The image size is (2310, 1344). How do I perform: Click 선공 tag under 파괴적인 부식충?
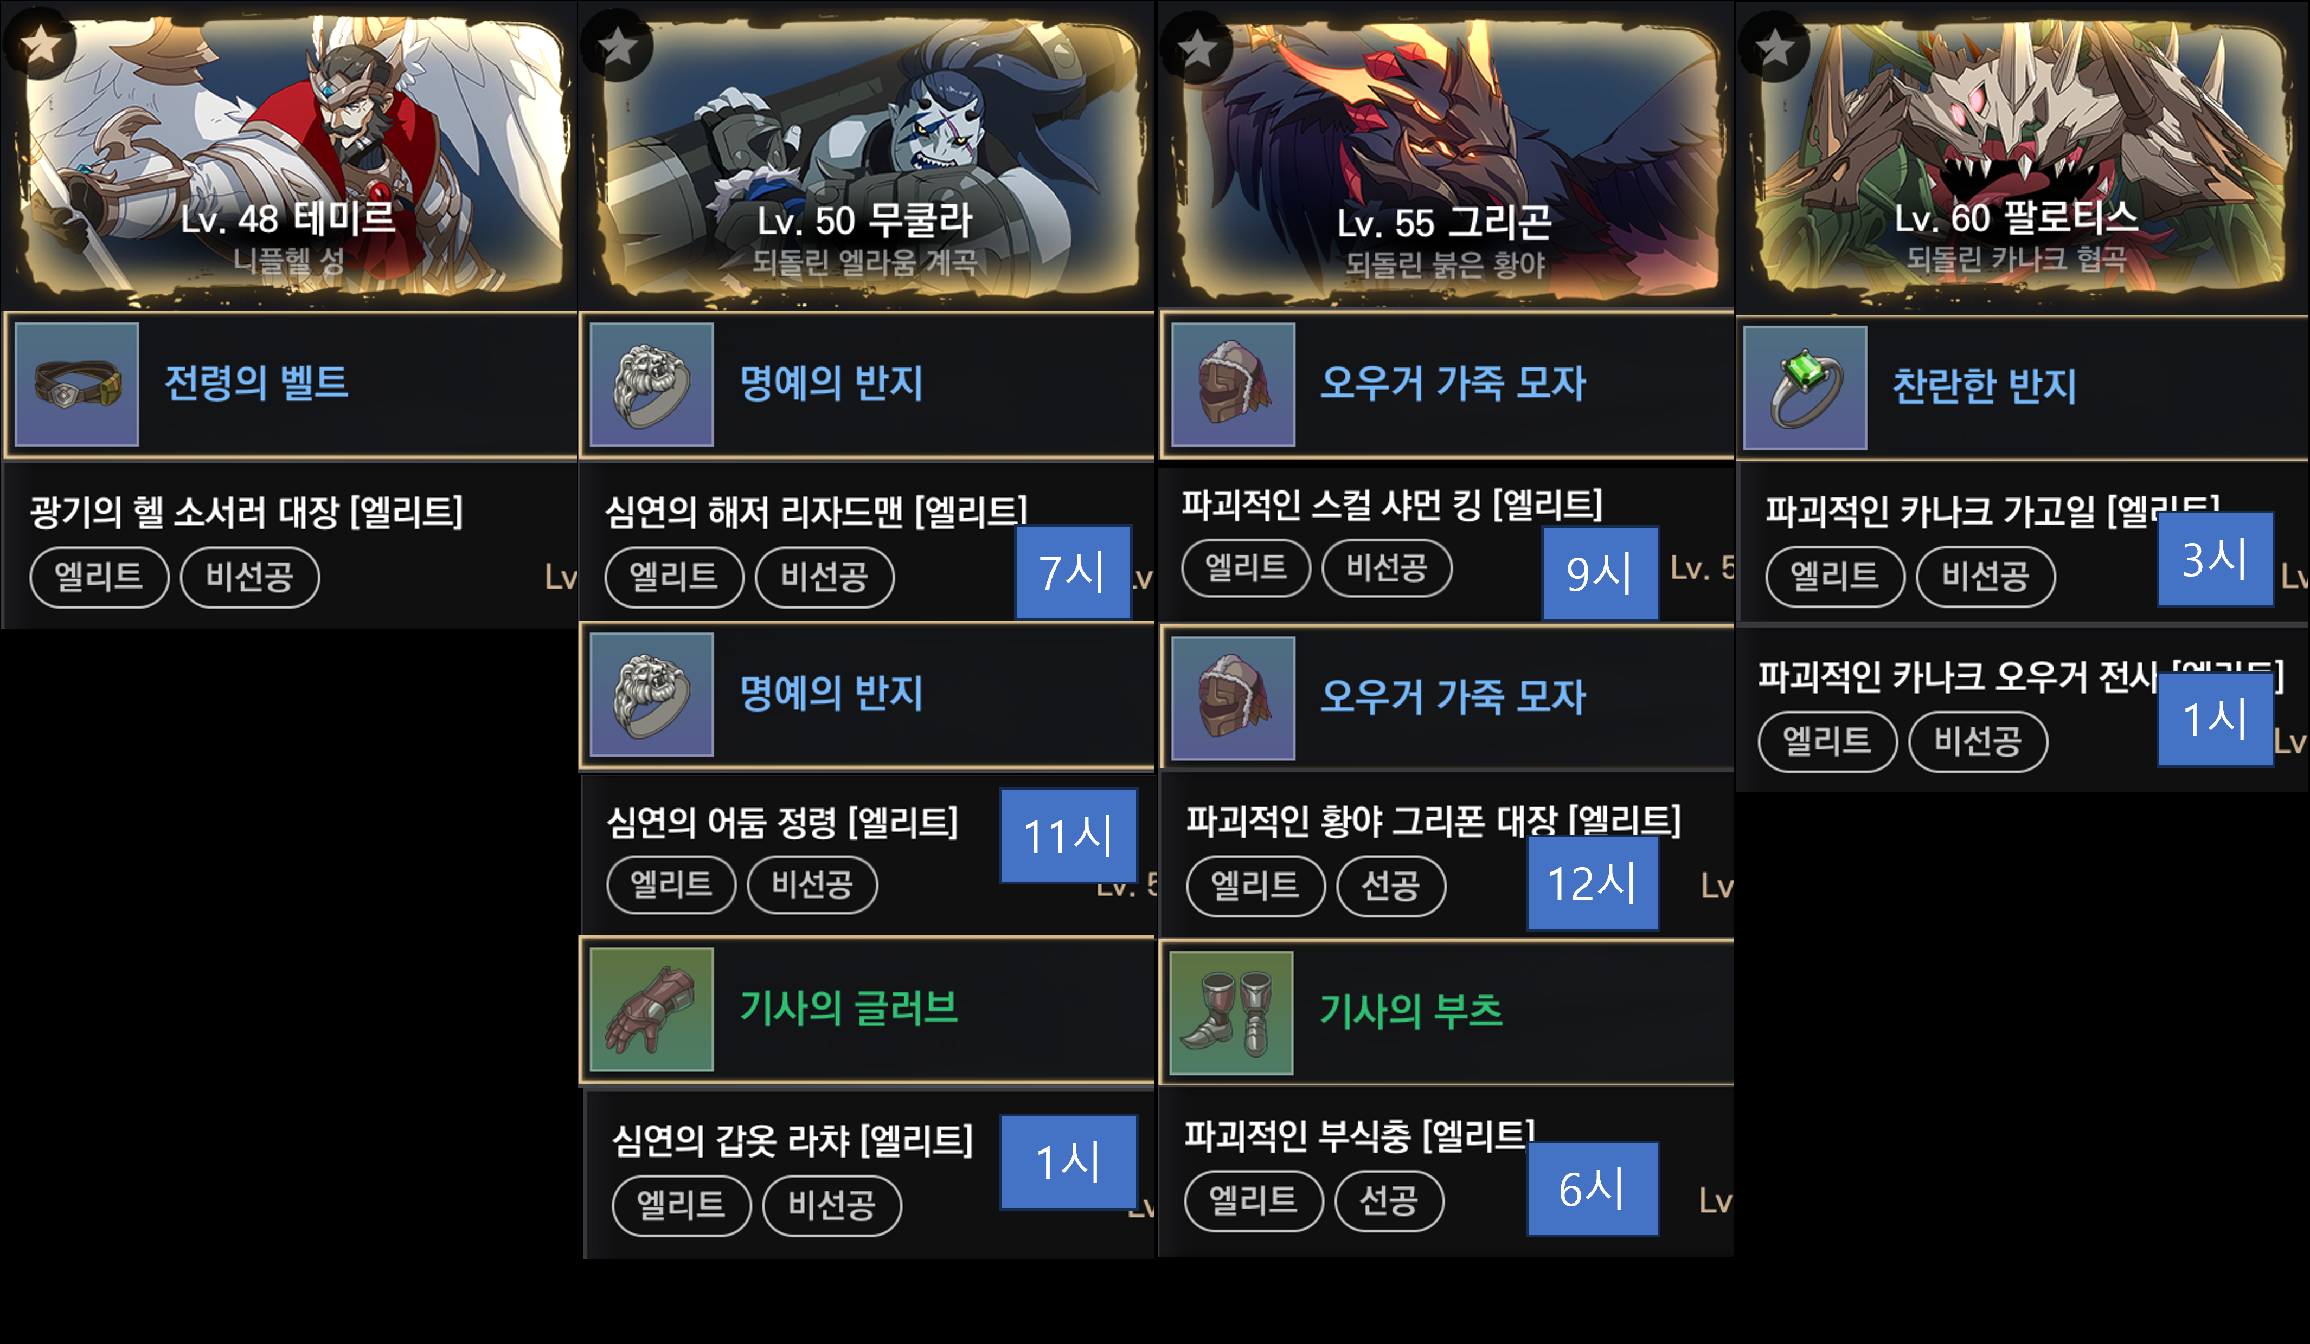(x=1389, y=1200)
